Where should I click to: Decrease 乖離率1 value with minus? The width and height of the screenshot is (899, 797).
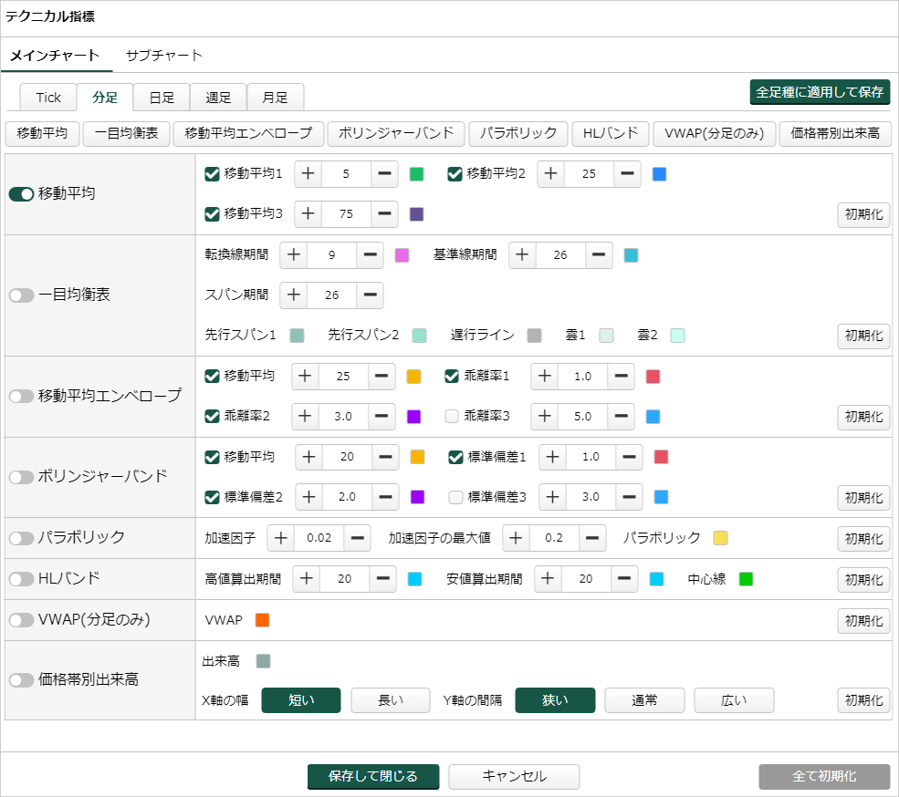tap(621, 377)
